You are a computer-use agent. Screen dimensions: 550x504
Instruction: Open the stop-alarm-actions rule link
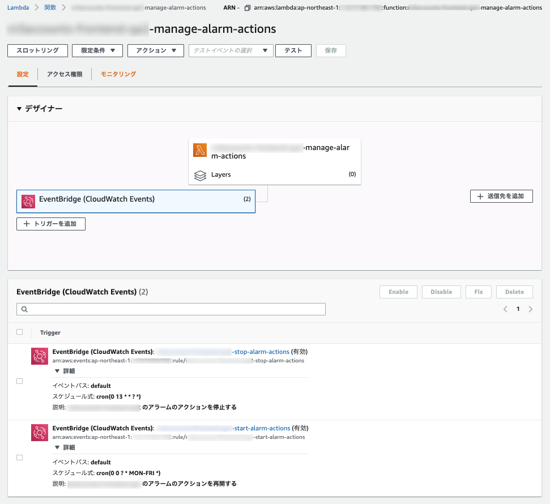pyautogui.click(x=223, y=352)
